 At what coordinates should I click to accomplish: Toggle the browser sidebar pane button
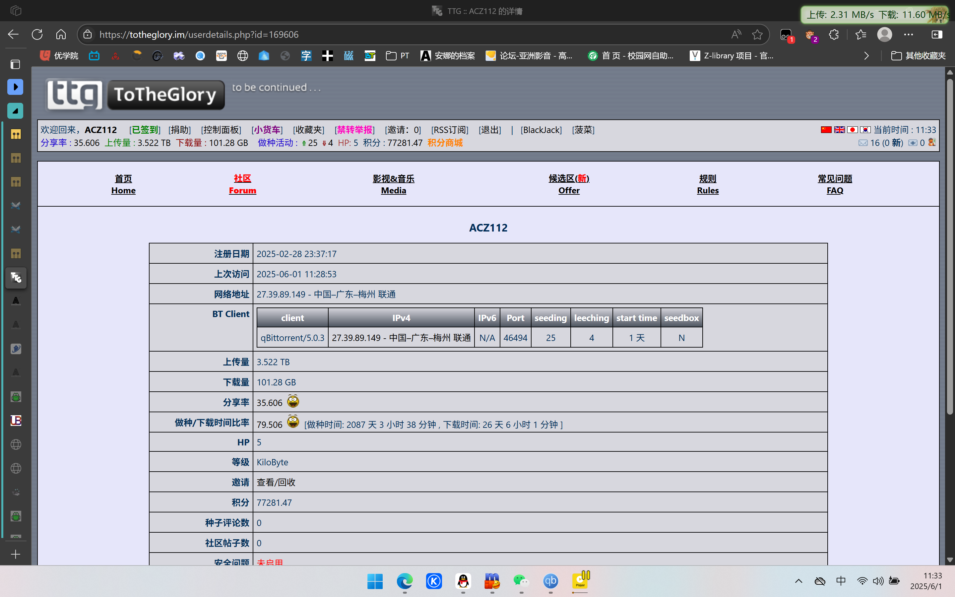[x=936, y=34]
